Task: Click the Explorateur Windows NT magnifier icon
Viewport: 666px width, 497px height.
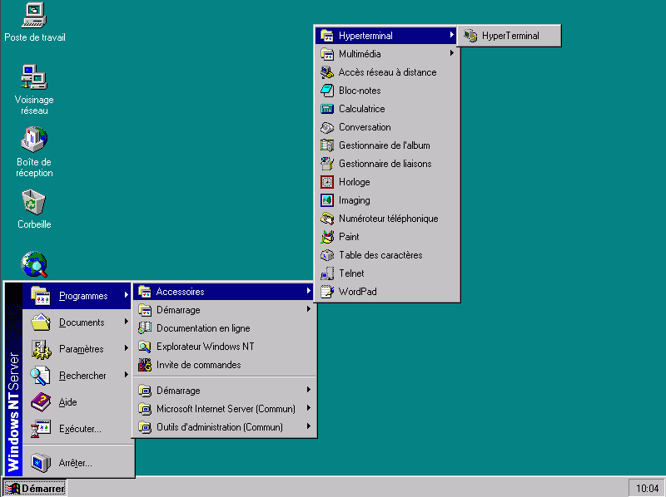Action: [x=145, y=347]
